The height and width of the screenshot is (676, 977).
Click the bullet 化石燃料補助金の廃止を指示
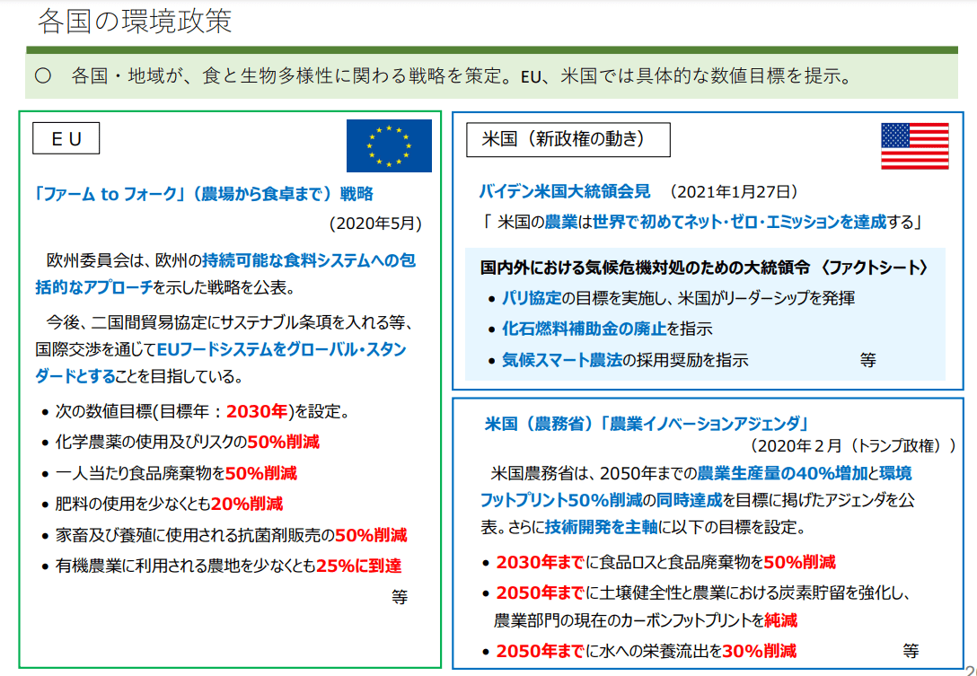(x=602, y=329)
